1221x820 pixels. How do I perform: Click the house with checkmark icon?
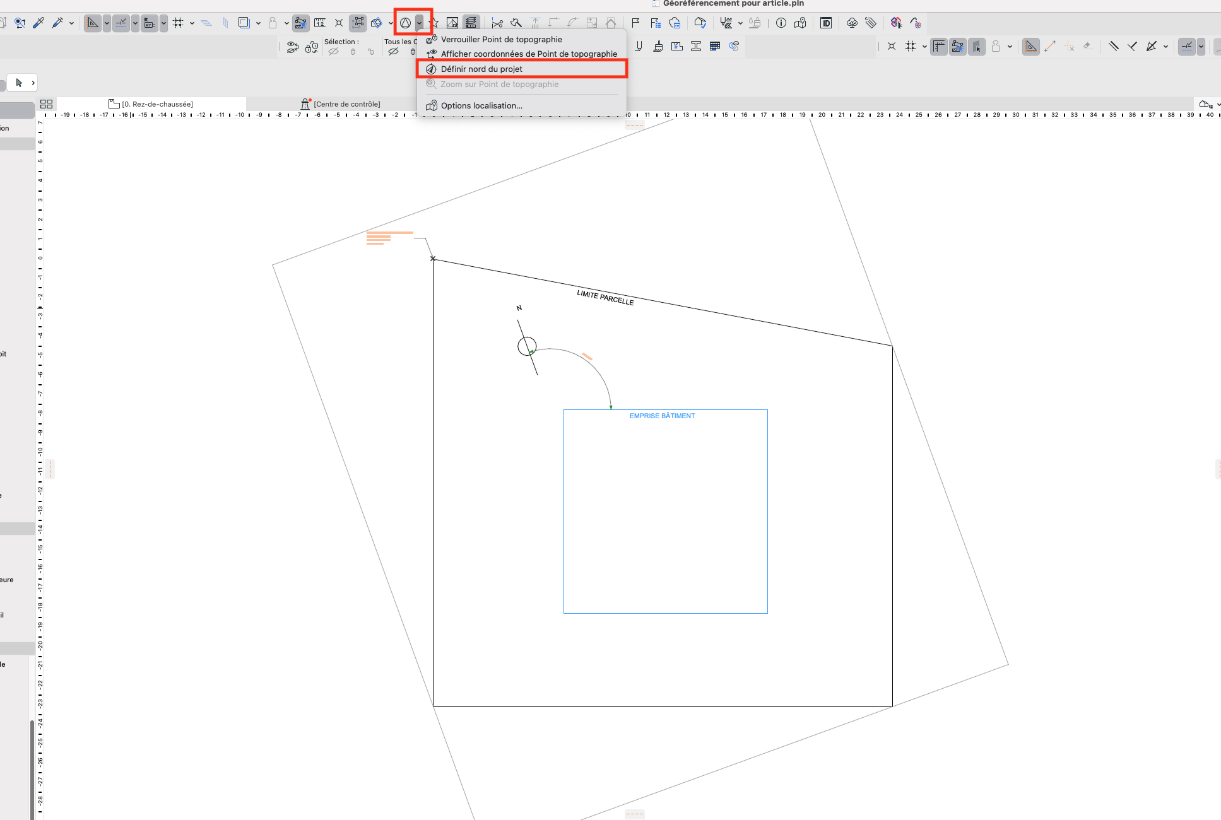(x=700, y=23)
